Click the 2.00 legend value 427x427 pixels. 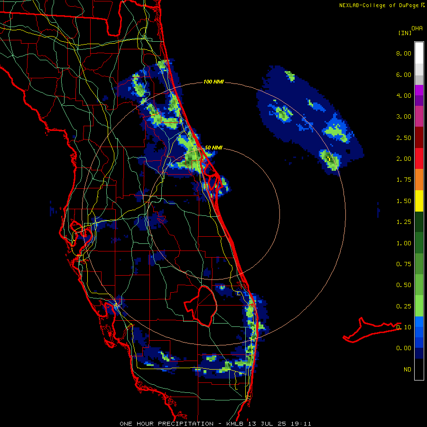tap(404, 159)
